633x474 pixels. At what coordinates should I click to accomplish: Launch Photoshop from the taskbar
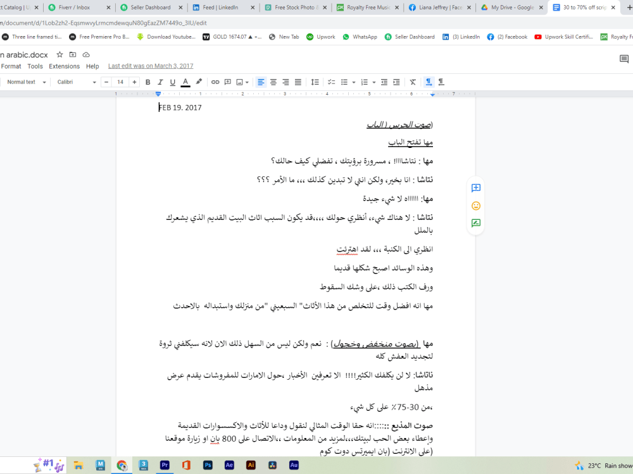pos(208,465)
